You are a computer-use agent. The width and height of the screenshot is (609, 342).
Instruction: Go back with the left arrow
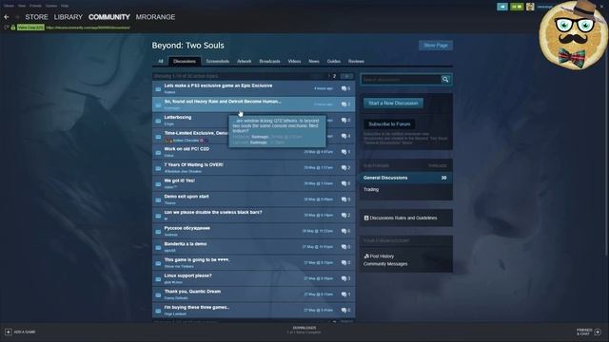pos(7,17)
